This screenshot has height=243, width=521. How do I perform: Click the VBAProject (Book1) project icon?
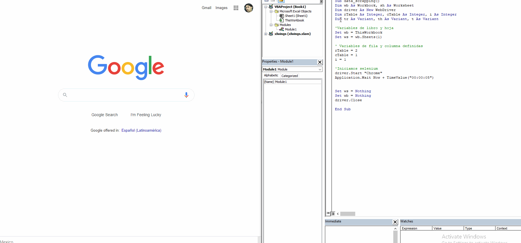point(271,7)
